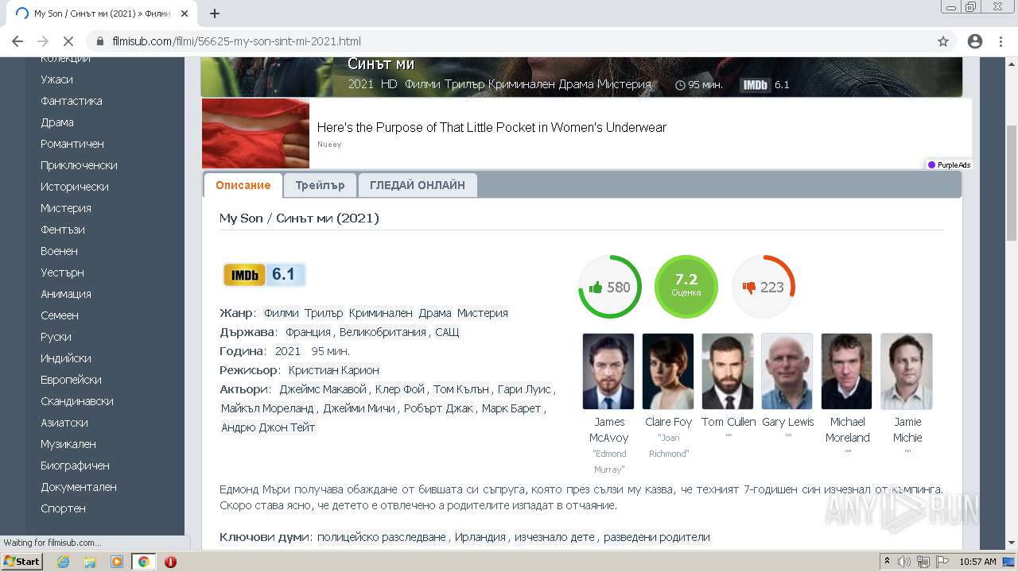This screenshot has width=1018, height=572.
Task: Click James McAvoy's photo
Action: point(608,371)
